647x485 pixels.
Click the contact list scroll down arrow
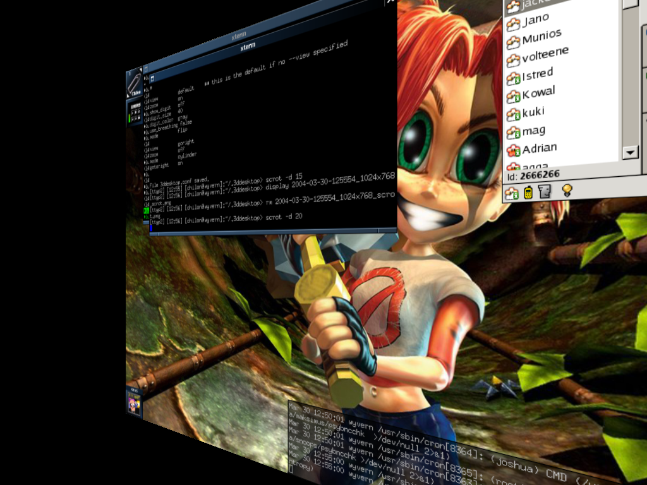tap(630, 152)
